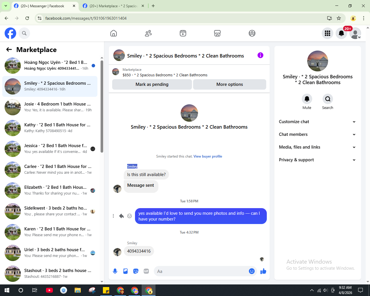Viewport: 370px width, 296px height.
Task: Reload the page
Action: (x=27, y=18)
